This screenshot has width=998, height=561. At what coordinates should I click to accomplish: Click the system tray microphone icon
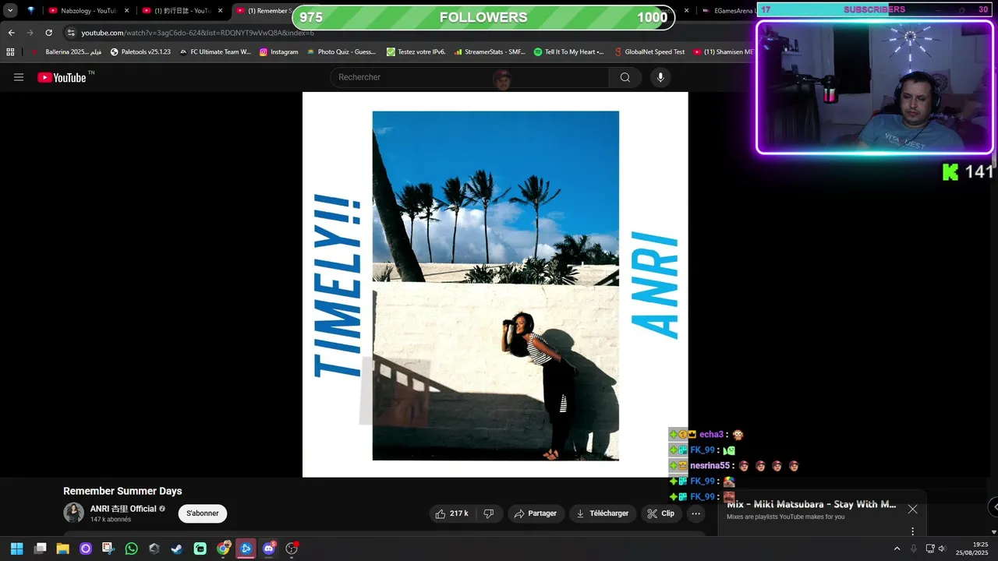coord(914,549)
